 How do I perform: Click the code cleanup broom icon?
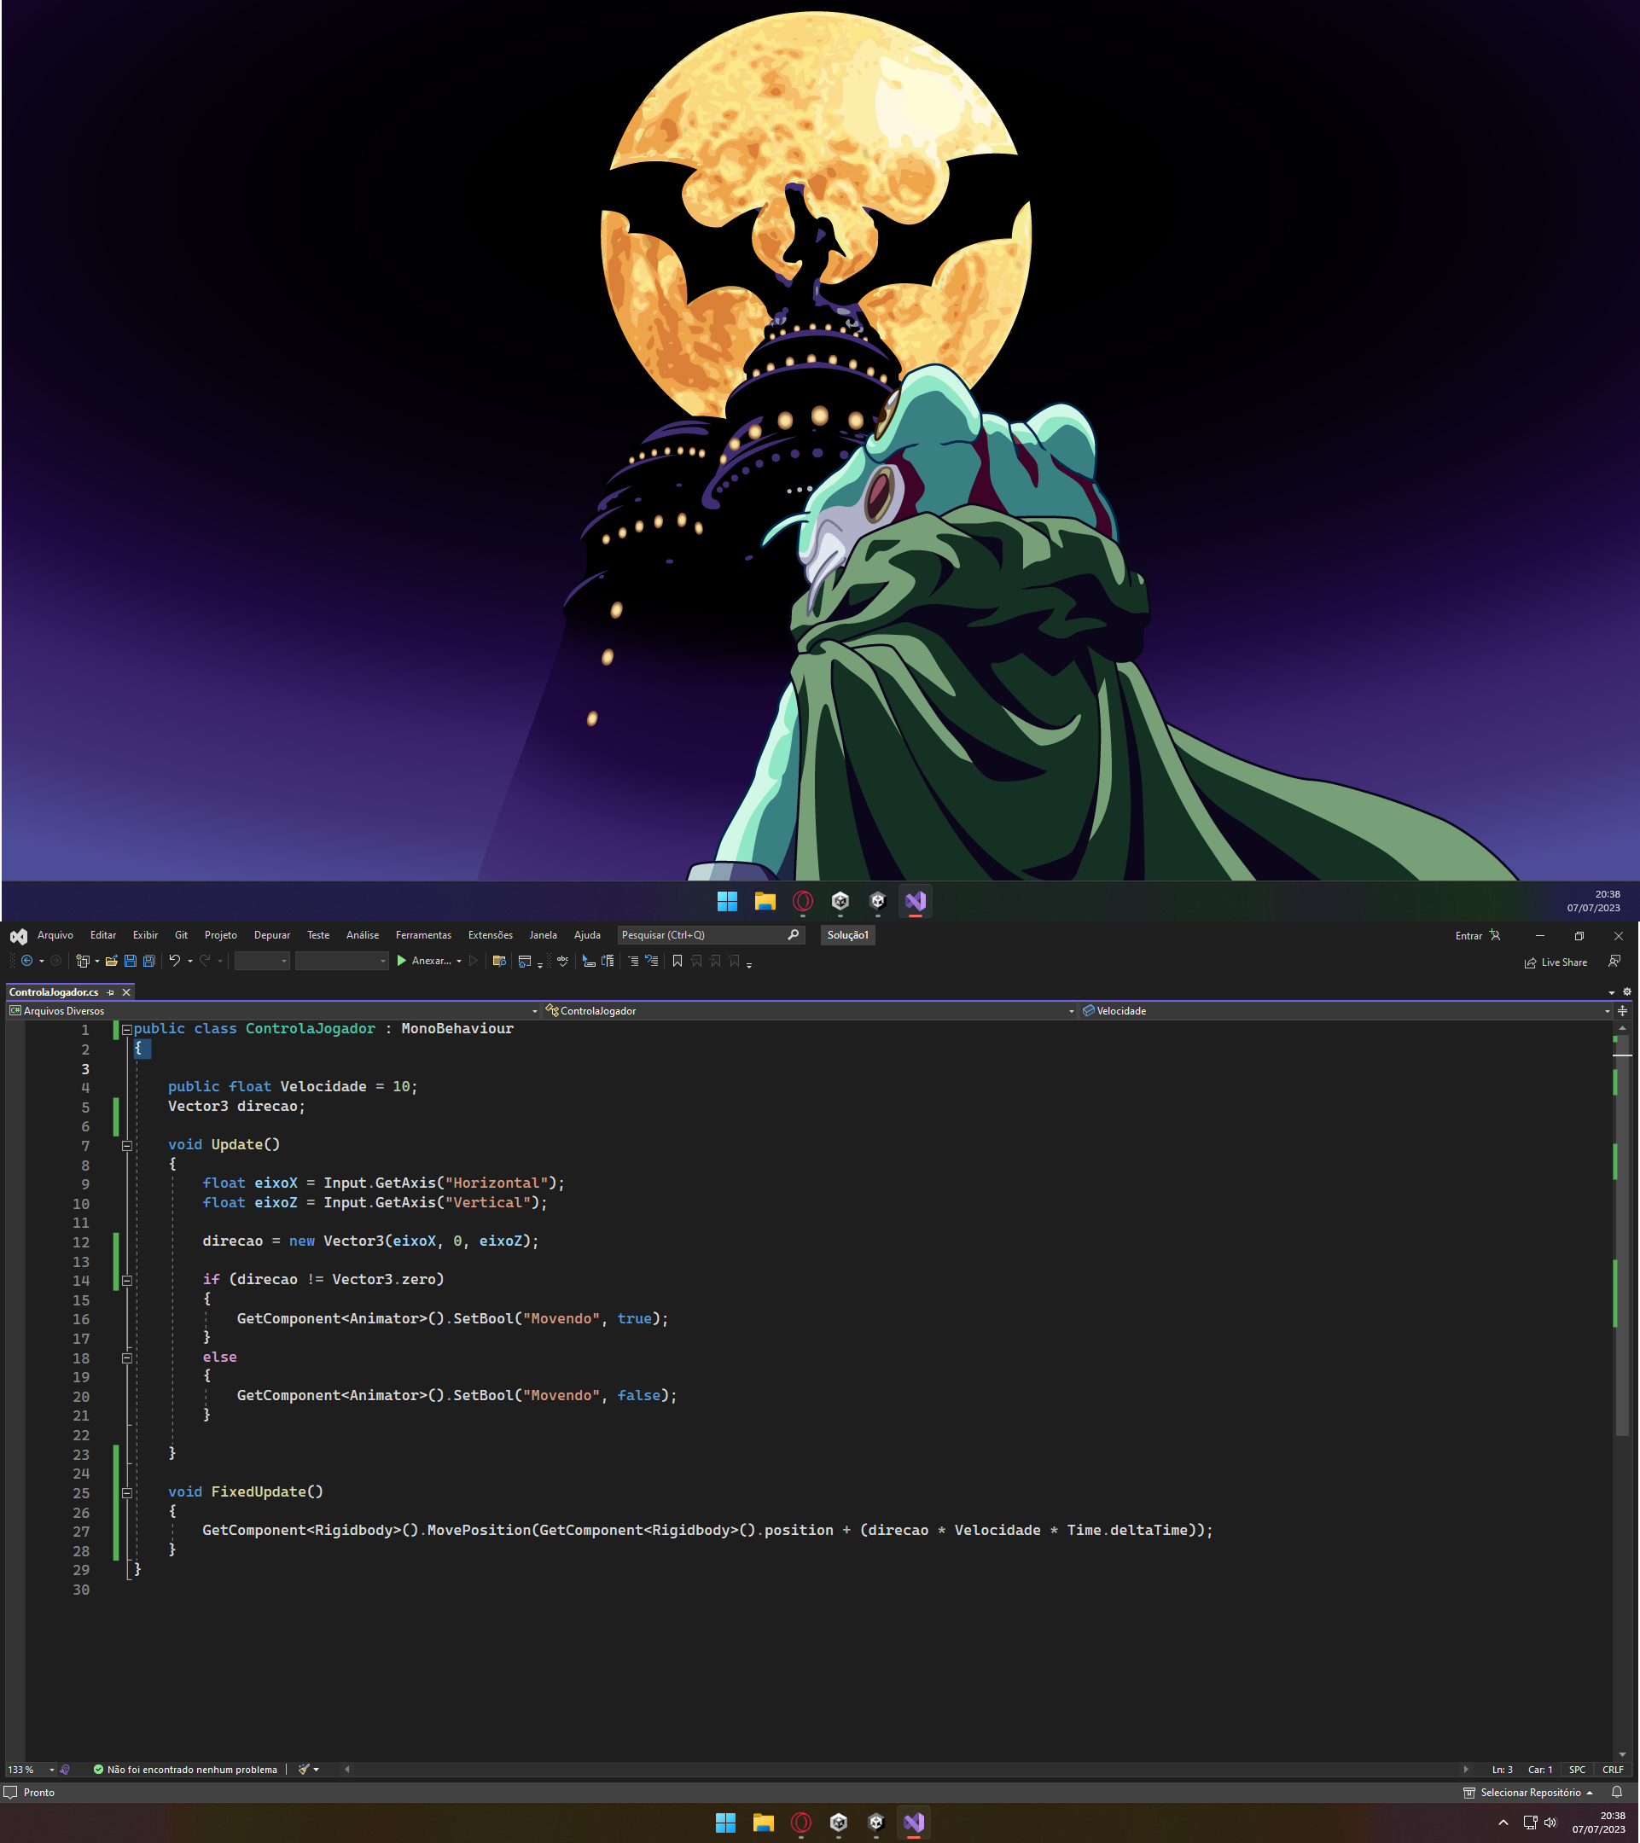coord(305,1770)
